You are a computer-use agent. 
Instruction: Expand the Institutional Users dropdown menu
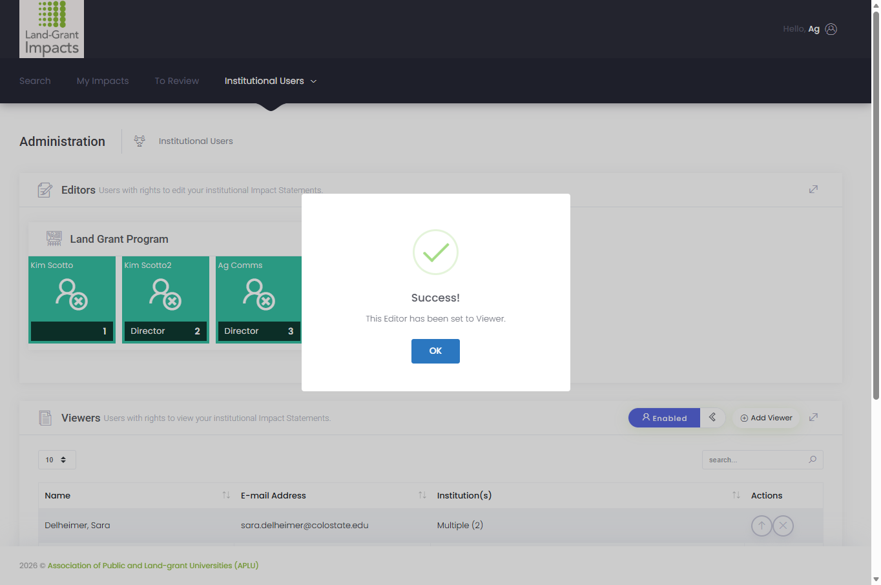point(271,81)
